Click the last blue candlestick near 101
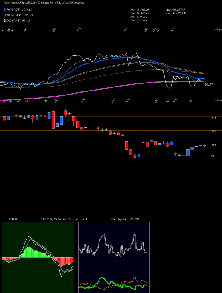This screenshot has height=293, width=222. [204, 146]
